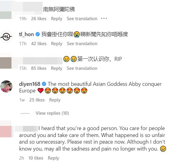See translation of the 15h comment
The width and height of the screenshot is (172, 162).
[x=82, y=68]
